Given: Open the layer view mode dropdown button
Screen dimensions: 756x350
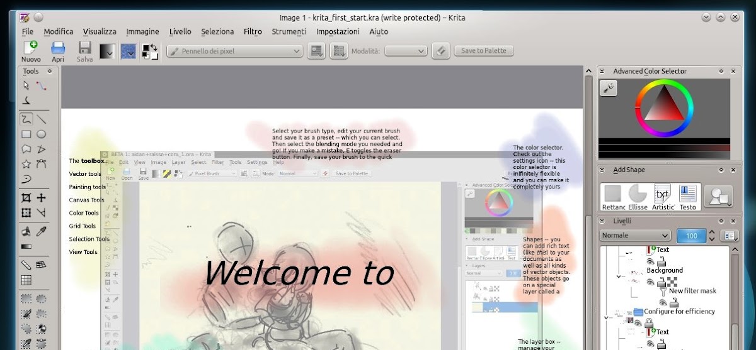Looking at the screenshot, I should (x=731, y=236).
